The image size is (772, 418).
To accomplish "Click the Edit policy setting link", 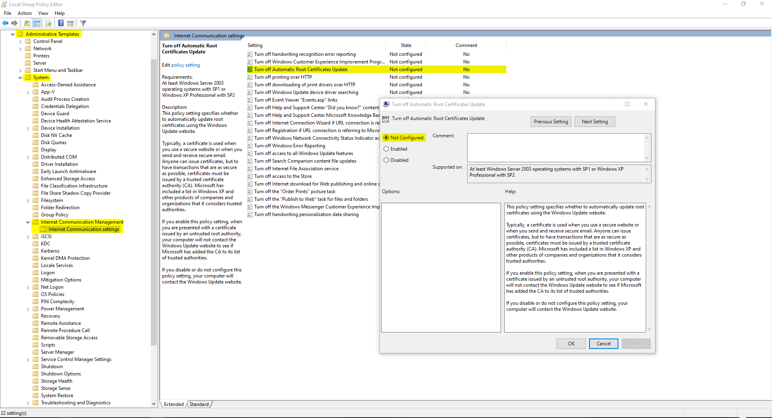I will pyautogui.click(x=185, y=65).
